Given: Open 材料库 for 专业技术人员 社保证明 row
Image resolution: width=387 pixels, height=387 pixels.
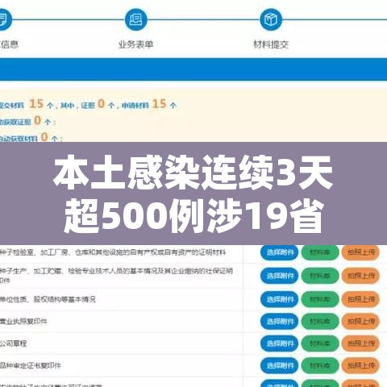Looking at the screenshot, I should pos(320,276).
